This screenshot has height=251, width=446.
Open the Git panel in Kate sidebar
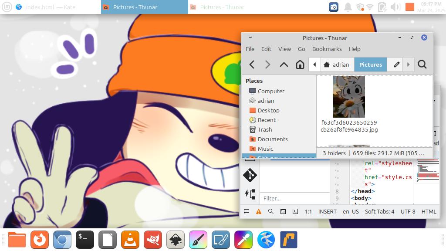[x=250, y=175]
